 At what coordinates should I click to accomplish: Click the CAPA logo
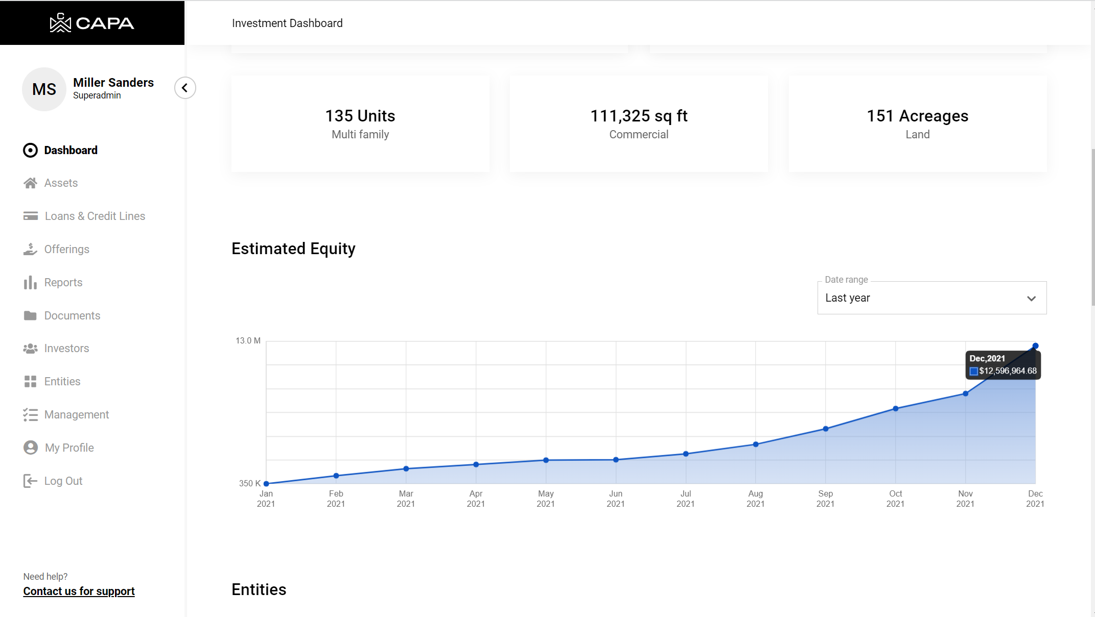pyautogui.click(x=92, y=23)
